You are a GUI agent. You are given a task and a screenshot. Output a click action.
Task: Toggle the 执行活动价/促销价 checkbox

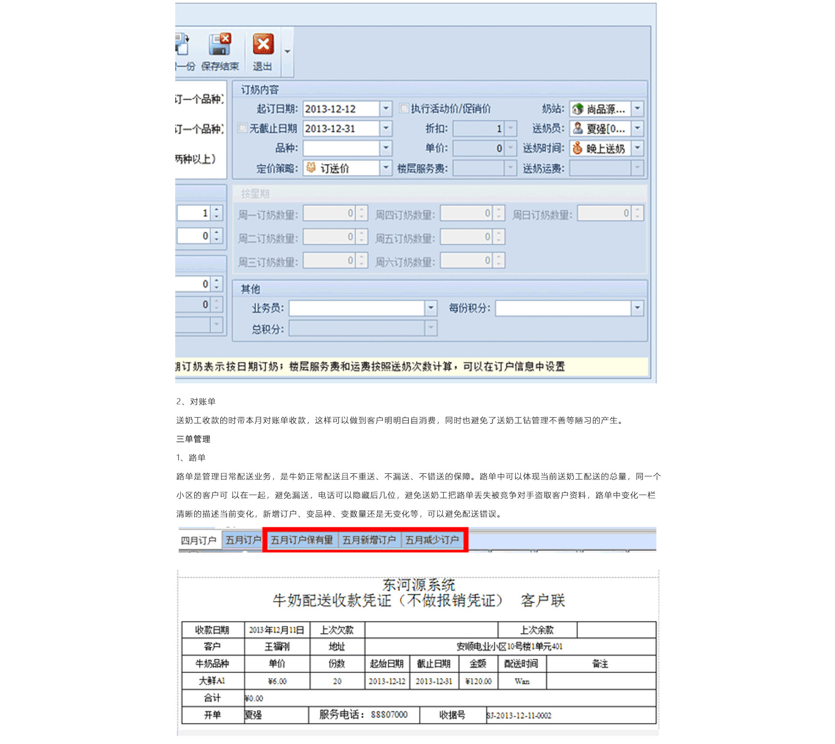click(404, 108)
